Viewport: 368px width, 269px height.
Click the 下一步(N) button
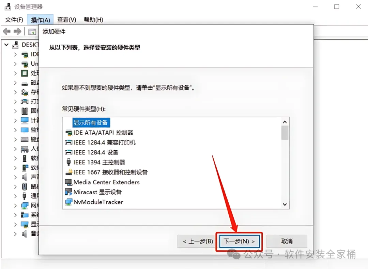point(240,241)
